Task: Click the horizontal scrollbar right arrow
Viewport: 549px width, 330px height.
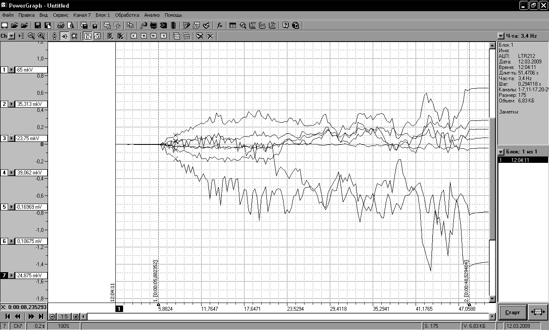Action: [x=492, y=317]
